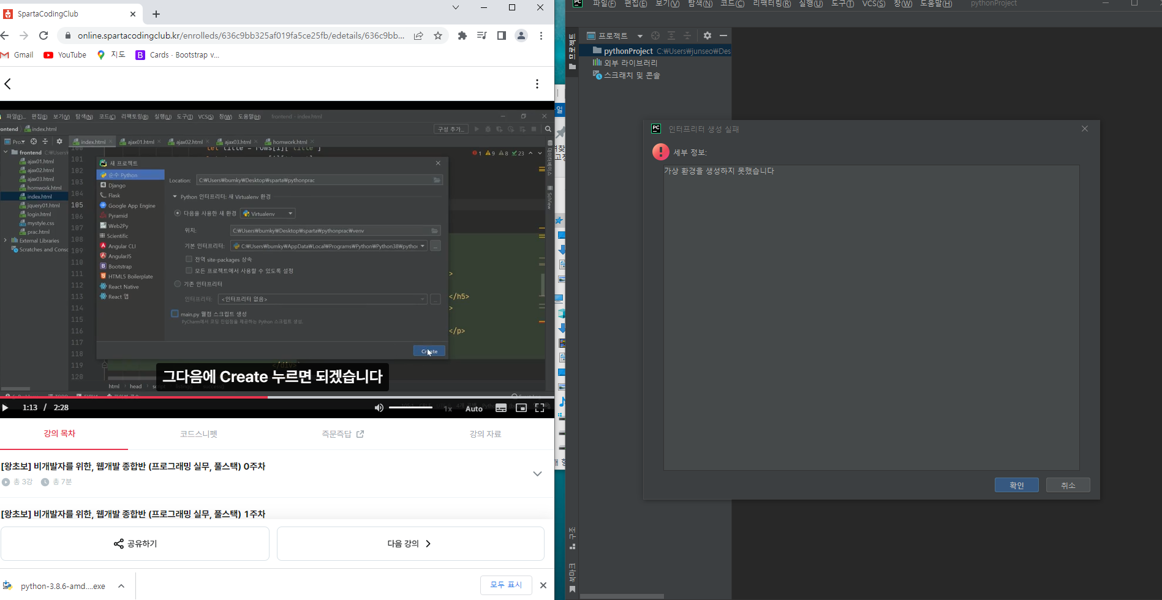This screenshot has height=600, width=1162.
Task: Open a new Chrome tab
Action: coord(156,13)
